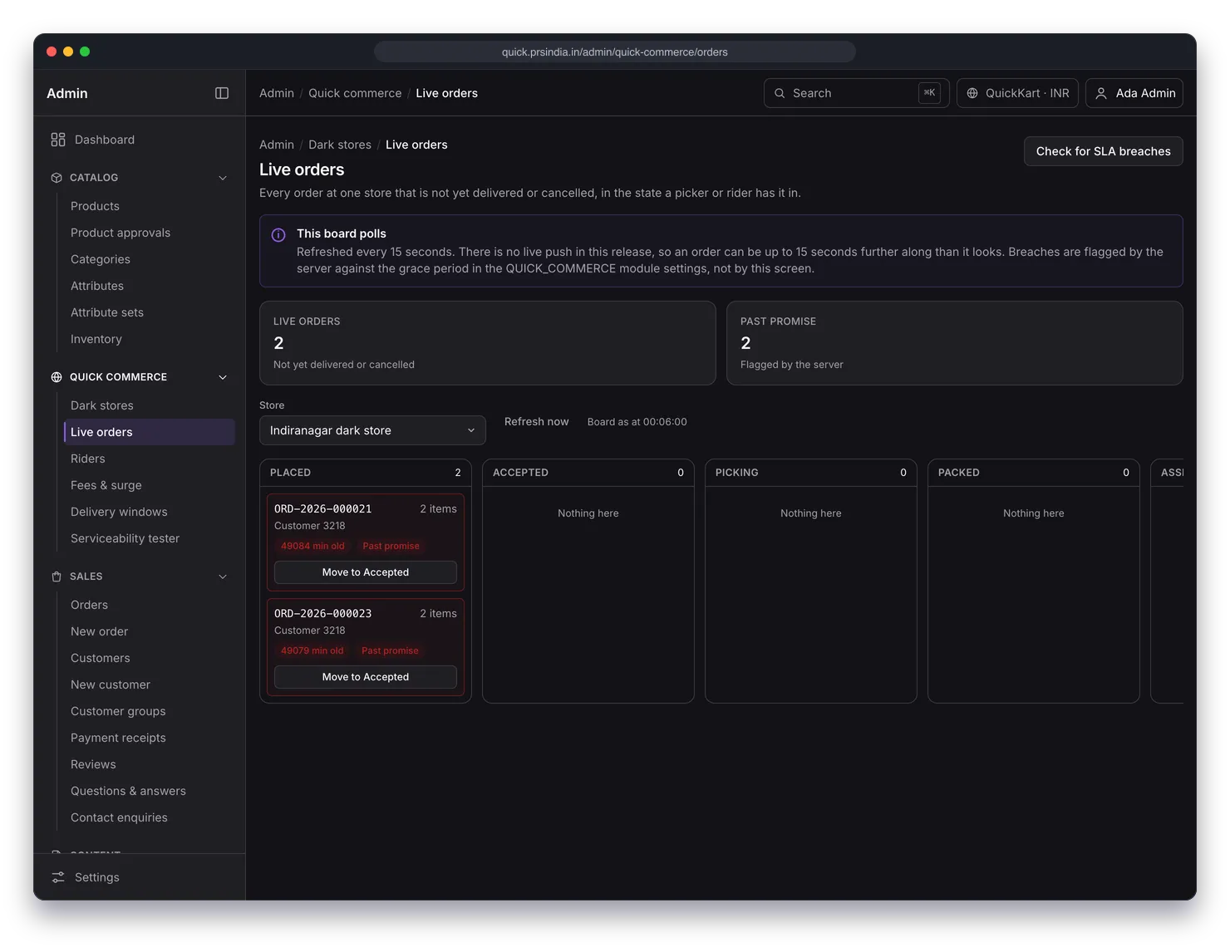
Task: Click the info icon in poll notice
Action: (x=278, y=235)
